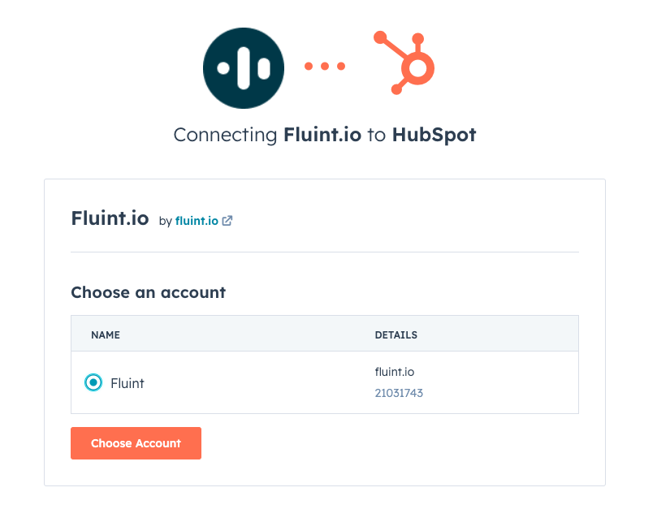Screen dimensions: 657x522
Task: Click the external link icon beside fluint.io
Action: 227,220
